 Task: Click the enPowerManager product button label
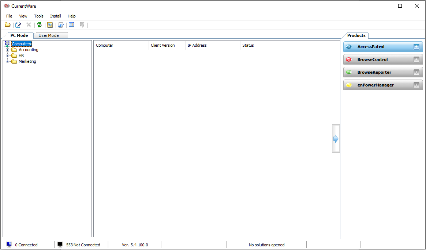(375, 85)
